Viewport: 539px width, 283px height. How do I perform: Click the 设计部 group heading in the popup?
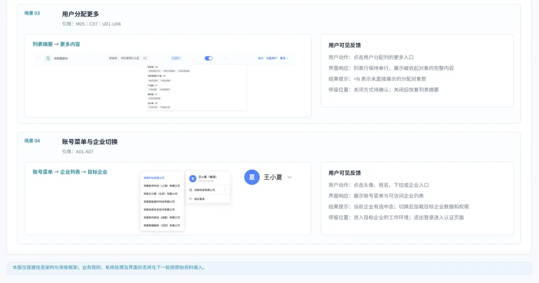[x=153, y=103]
